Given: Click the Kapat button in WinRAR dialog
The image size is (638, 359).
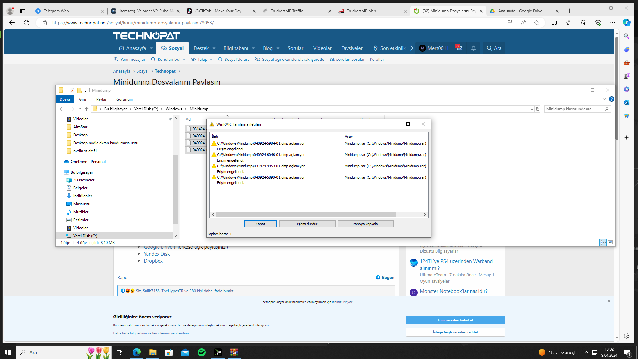Looking at the screenshot, I should [260, 224].
